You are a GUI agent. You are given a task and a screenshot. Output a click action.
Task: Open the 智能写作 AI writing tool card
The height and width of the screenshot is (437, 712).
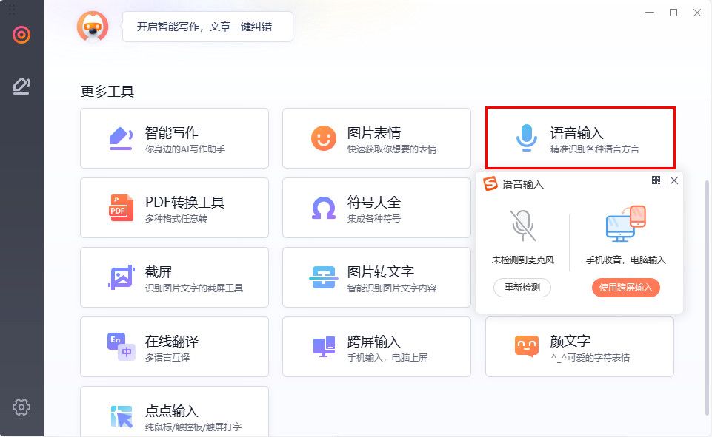point(174,138)
